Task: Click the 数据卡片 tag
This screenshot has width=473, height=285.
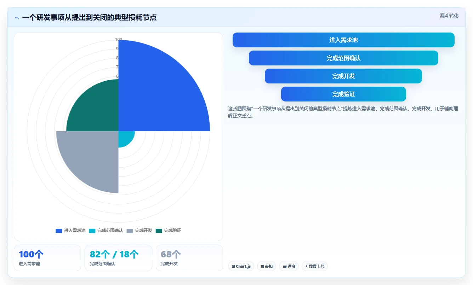Action: 315,266
